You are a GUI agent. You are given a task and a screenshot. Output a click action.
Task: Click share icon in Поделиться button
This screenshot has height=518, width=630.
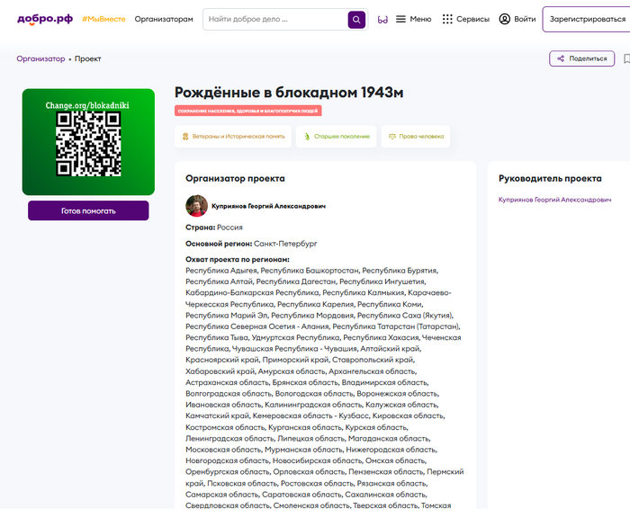coord(561,58)
